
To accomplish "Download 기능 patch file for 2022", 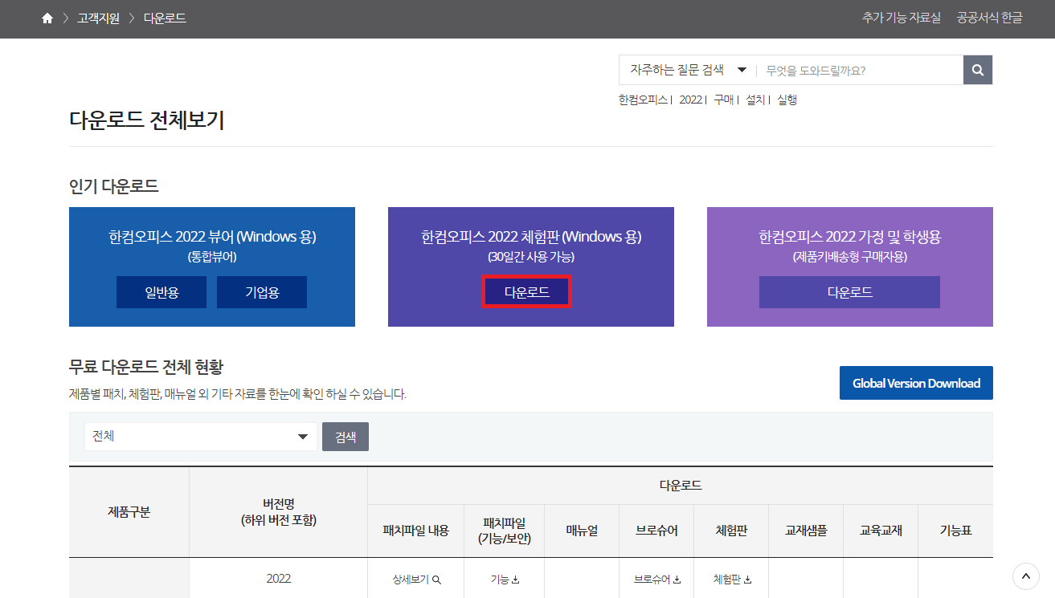I will (505, 579).
